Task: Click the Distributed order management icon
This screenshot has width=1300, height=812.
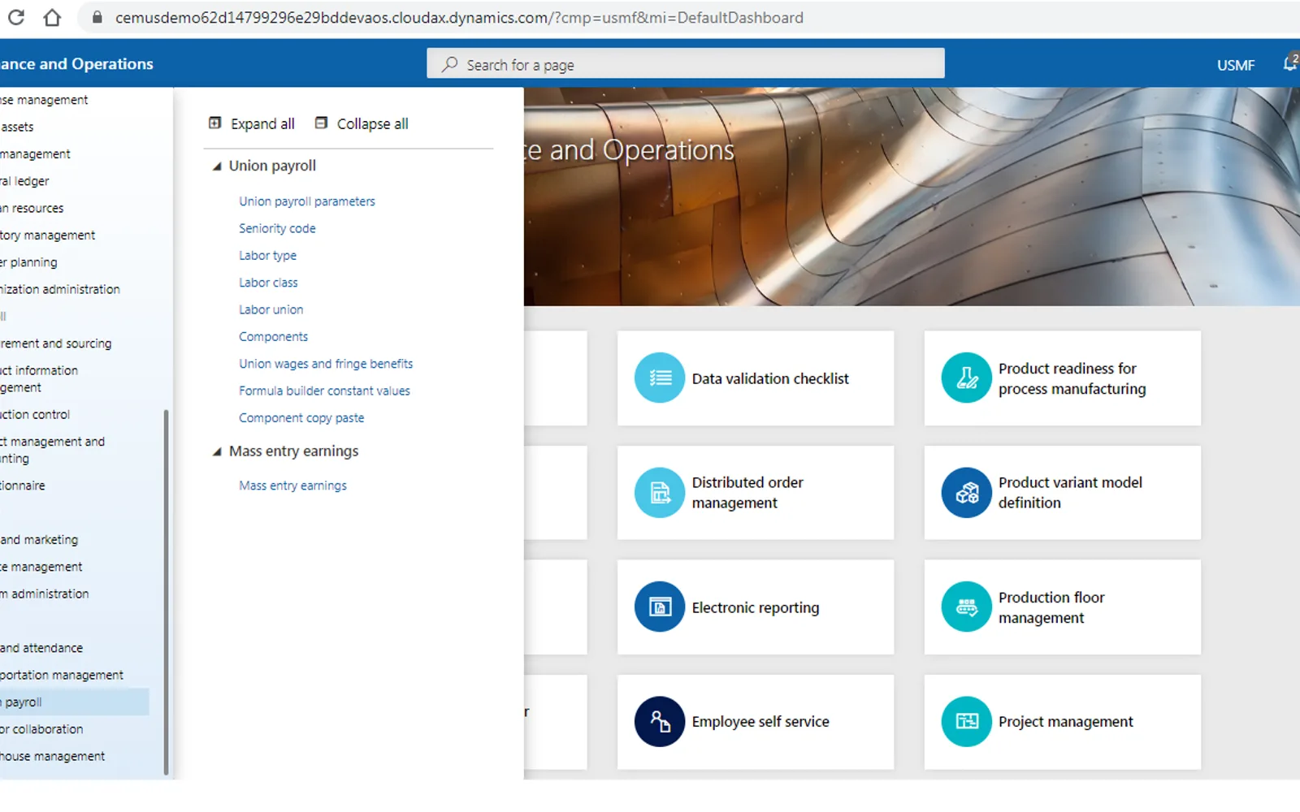Action: (660, 492)
